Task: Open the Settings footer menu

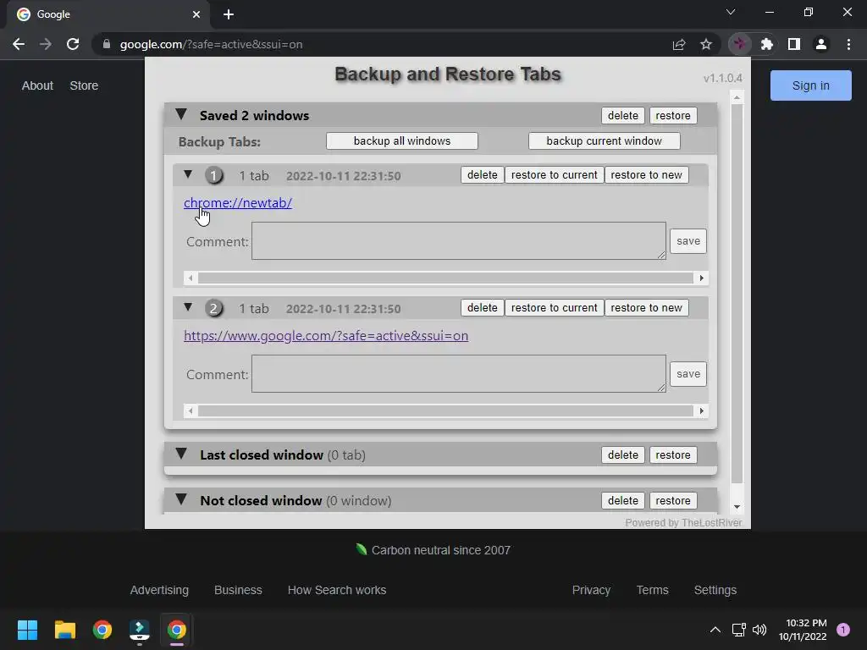Action: click(715, 590)
